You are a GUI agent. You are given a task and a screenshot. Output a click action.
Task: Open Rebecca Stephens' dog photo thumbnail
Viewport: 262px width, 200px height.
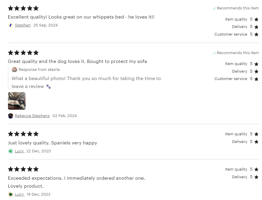point(17,101)
